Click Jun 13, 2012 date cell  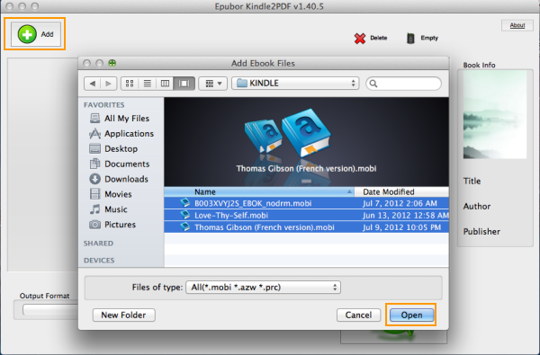tap(405, 215)
